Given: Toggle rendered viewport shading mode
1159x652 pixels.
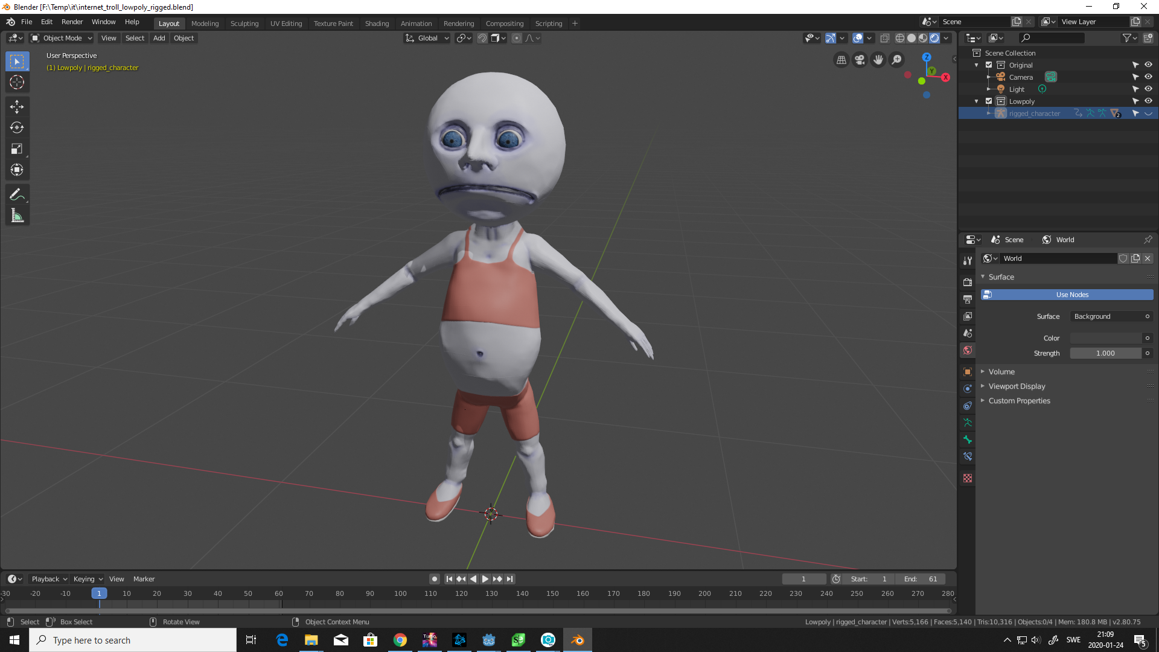Looking at the screenshot, I should coord(935,38).
